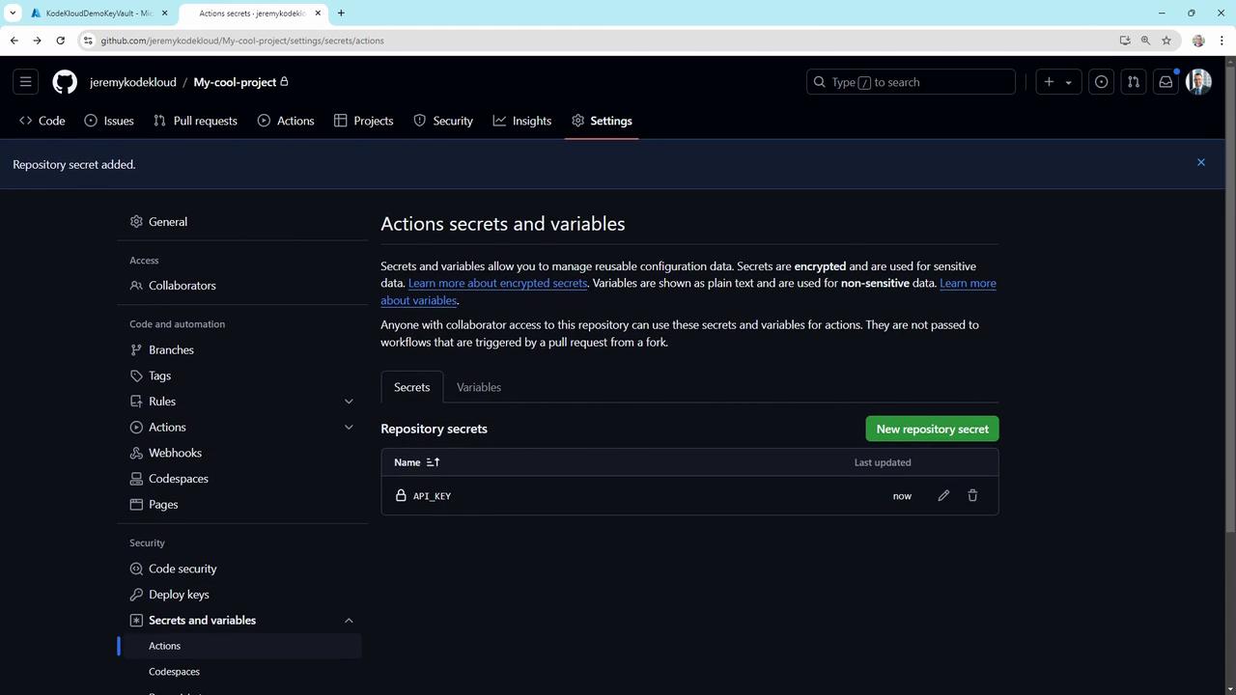Click the install app icon in address bar
Screen dimensions: 1236x695
(x=1125, y=41)
